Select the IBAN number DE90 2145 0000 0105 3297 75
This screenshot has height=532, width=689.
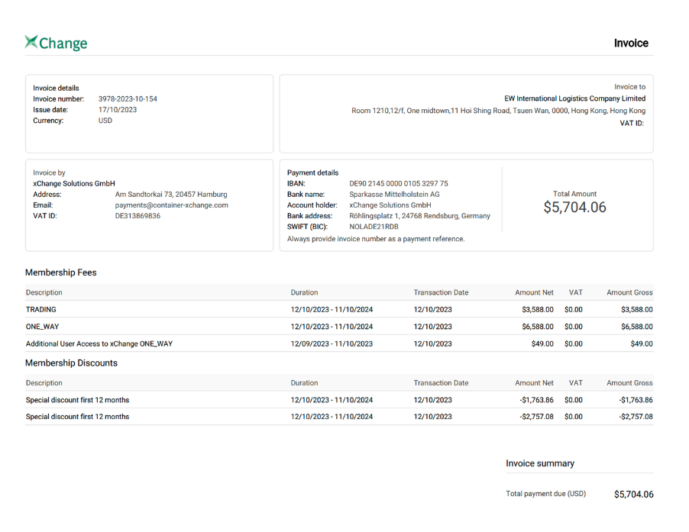[x=398, y=184]
